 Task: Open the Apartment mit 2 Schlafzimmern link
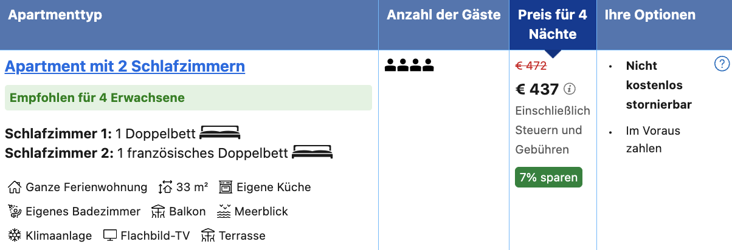click(125, 66)
